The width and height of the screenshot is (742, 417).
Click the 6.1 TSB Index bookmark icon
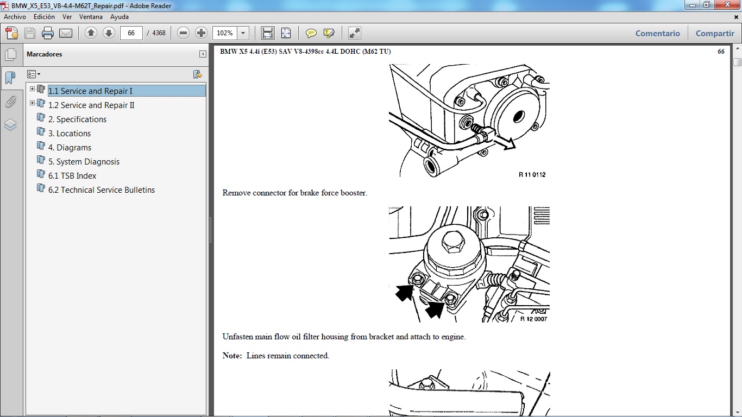[x=41, y=174]
